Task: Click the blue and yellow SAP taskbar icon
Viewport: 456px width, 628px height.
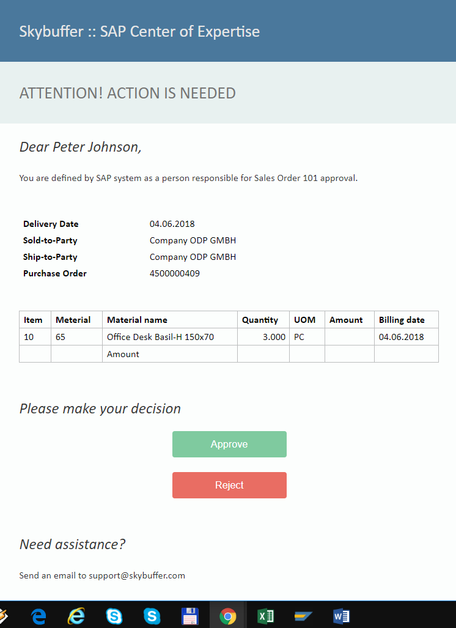Action: [x=303, y=616]
